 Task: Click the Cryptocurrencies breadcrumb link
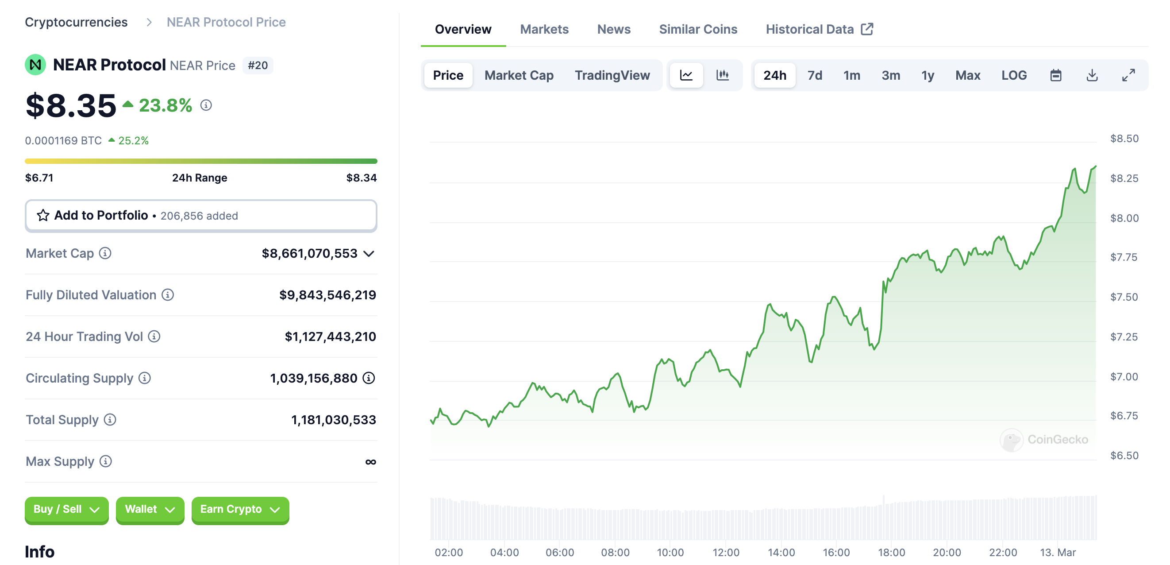(76, 22)
